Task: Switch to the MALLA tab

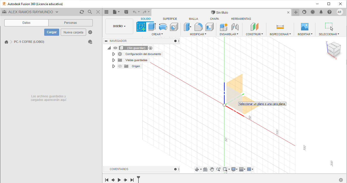Action: point(194,19)
